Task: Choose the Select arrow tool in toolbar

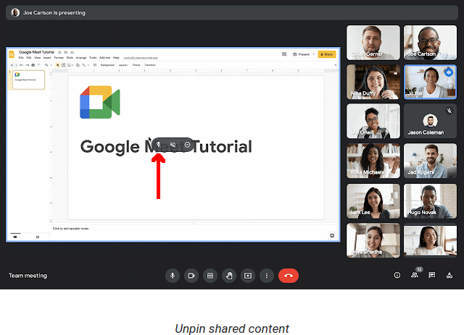Action: (58, 65)
